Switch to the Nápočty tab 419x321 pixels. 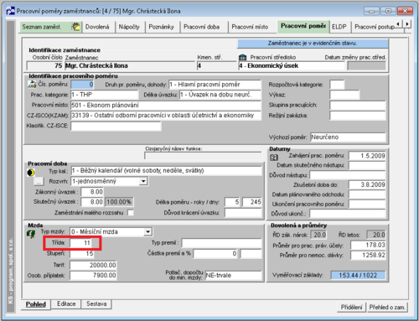coord(129,27)
